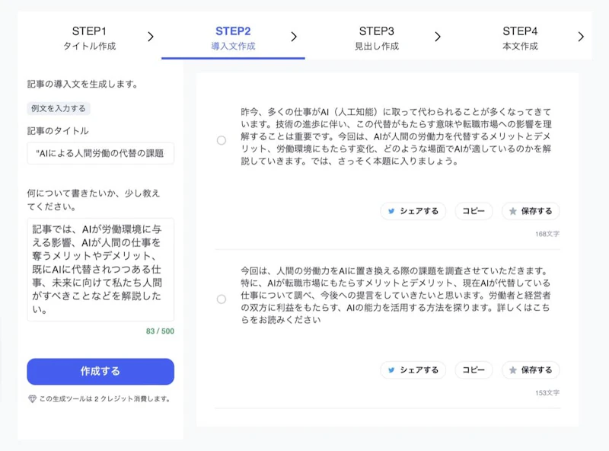
Task: Open the STEP1 タイトル作成 tab
Action: coord(90,38)
